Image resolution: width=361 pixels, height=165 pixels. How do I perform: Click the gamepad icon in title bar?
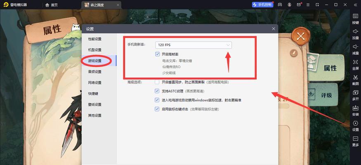[x=280, y=5]
